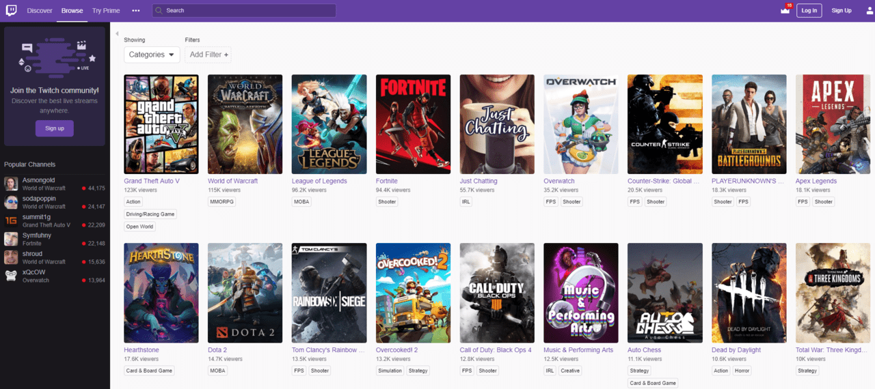
Task: Open the three-dots more menu
Action: pyautogui.click(x=136, y=11)
